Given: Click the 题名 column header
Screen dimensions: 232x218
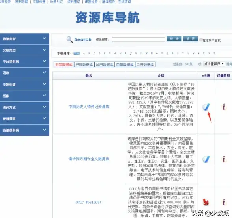Looking at the screenshot, I should pyautogui.click(x=89, y=76).
